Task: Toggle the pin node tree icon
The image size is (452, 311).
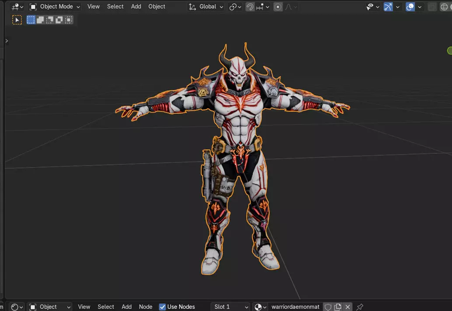Action: click(x=360, y=307)
